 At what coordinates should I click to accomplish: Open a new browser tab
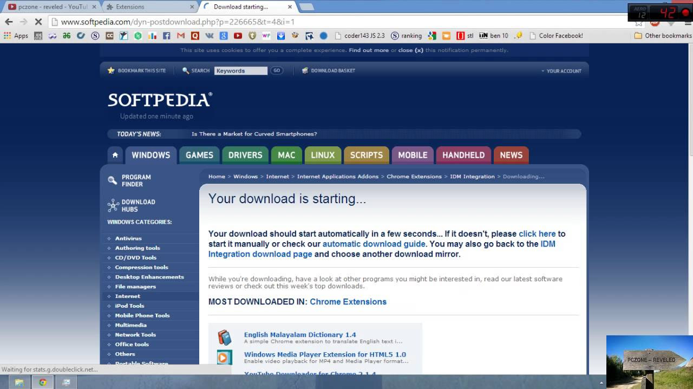tap(306, 7)
